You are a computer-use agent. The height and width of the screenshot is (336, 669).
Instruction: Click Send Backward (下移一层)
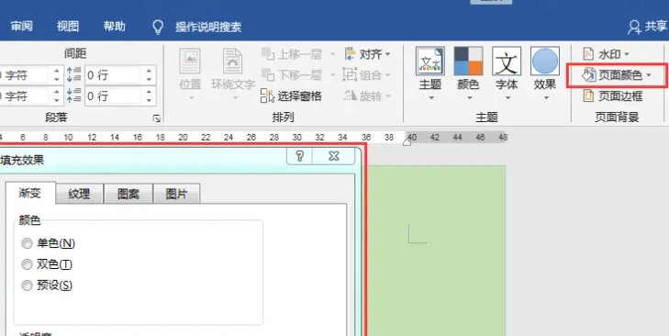coord(292,75)
